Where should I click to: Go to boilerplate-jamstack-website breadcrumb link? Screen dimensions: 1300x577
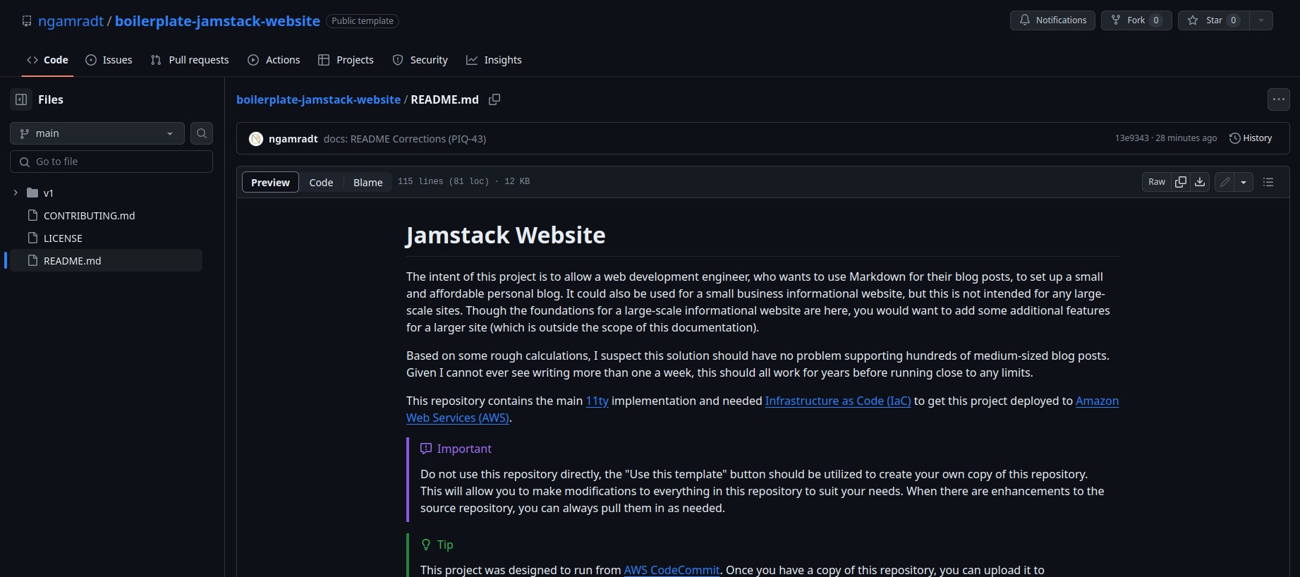pos(318,99)
